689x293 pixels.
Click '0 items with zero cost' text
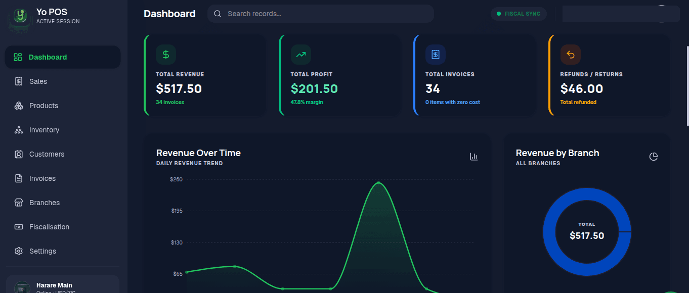coord(453,102)
